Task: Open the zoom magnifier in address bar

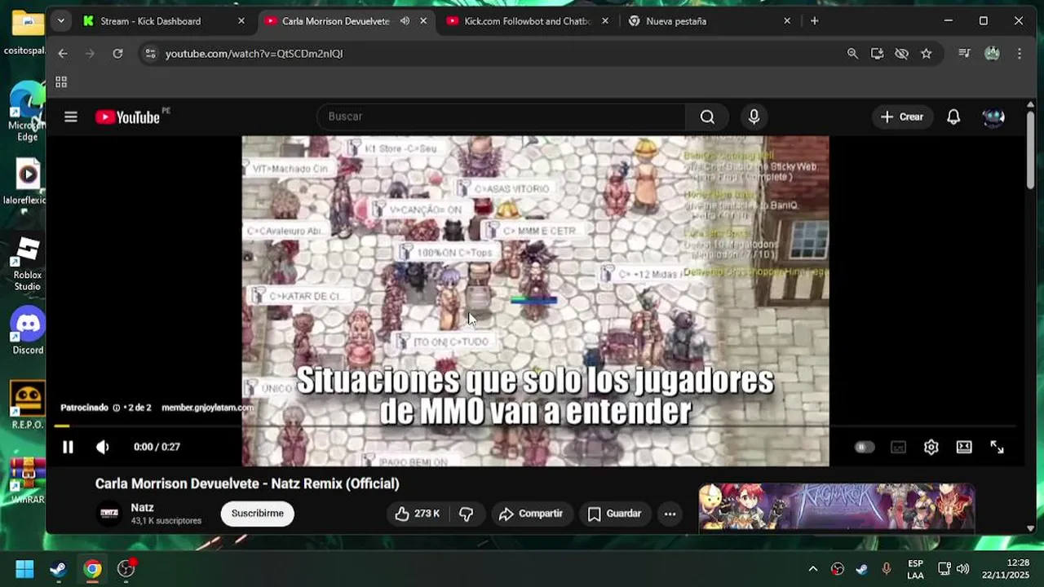Action: tap(852, 54)
